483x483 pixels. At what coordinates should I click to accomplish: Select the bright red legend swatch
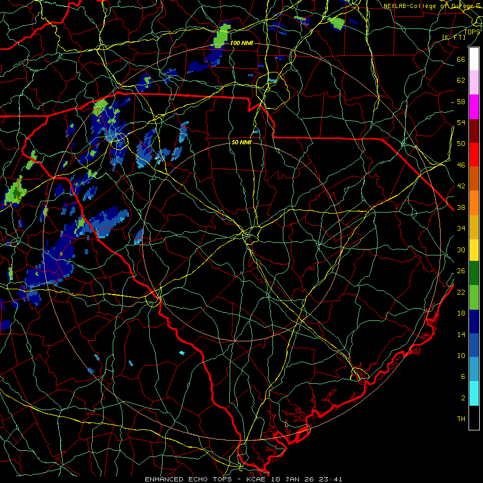click(474, 155)
